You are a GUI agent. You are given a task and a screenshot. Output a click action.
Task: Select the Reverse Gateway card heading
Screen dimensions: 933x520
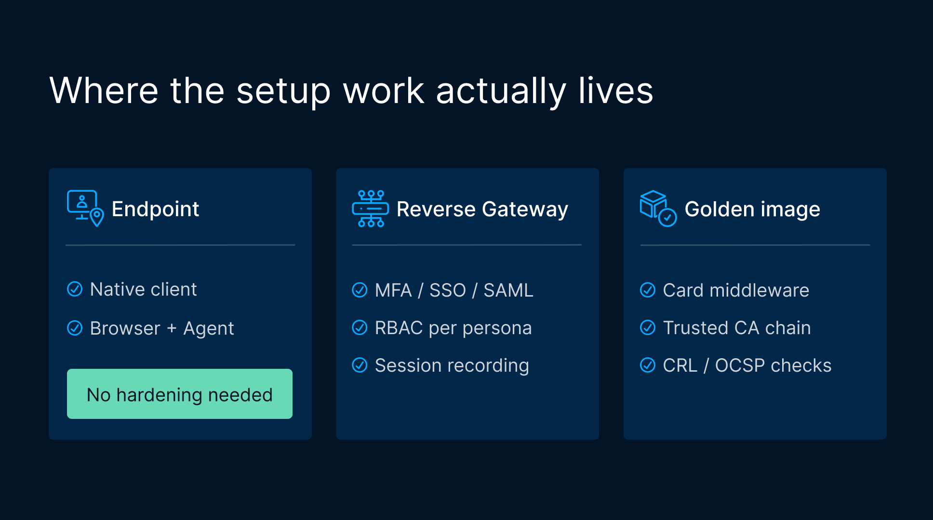tap(482, 209)
